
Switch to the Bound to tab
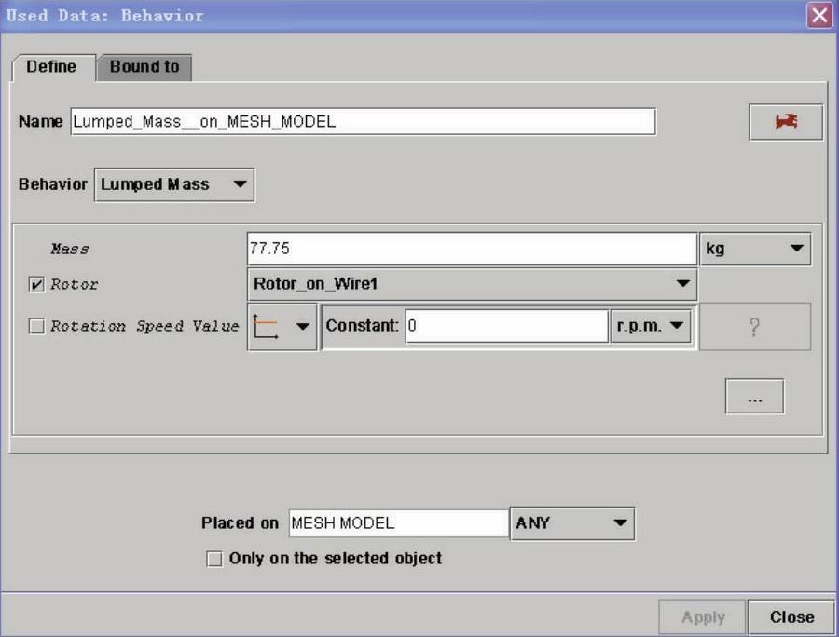[x=144, y=67]
